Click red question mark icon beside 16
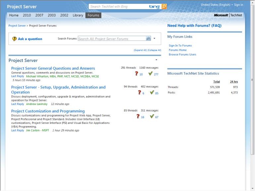Image resolution: width=255 pixels, height=191 pixels. tap(138, 117)
